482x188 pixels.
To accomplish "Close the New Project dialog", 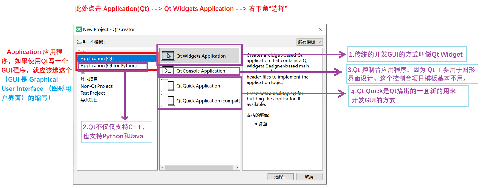I will point(320,29).
